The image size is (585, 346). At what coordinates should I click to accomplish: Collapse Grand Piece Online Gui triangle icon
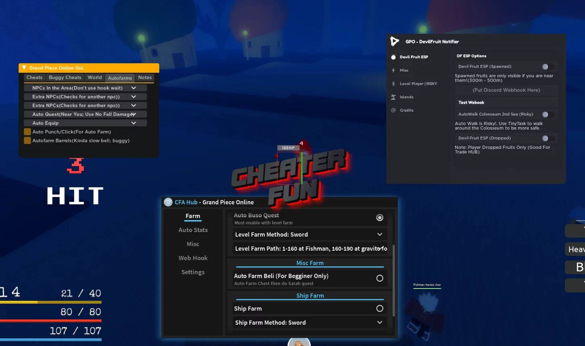(x=24, y=68)
